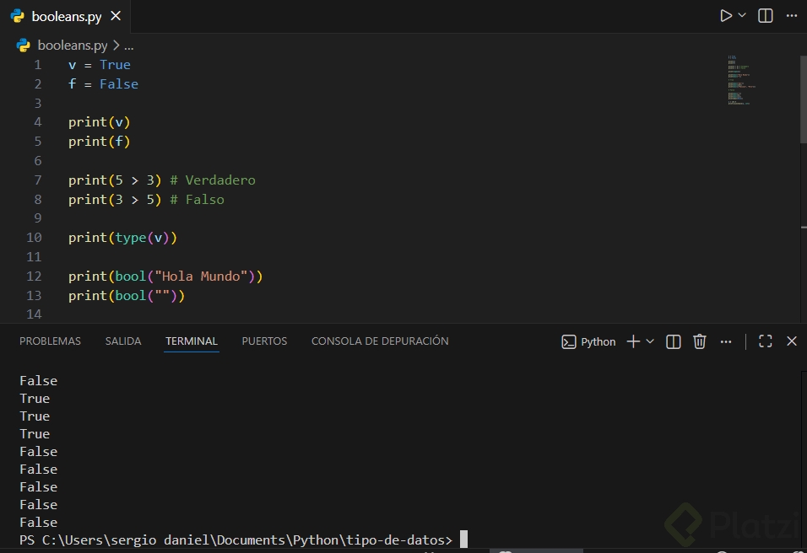The width and height of the screenshot is (807, 553).
Task: Close the terminal panel
Action: [792, 341]
